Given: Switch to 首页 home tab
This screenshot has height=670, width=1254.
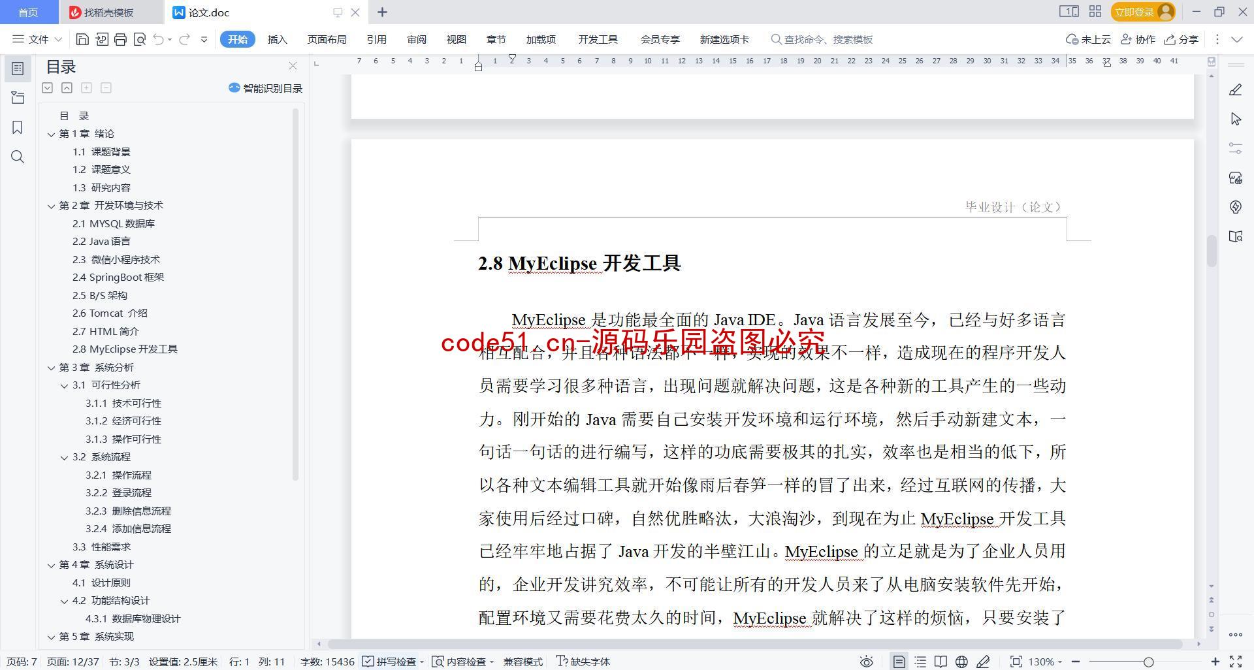Looking at the screenshot, I should [28, 12].
